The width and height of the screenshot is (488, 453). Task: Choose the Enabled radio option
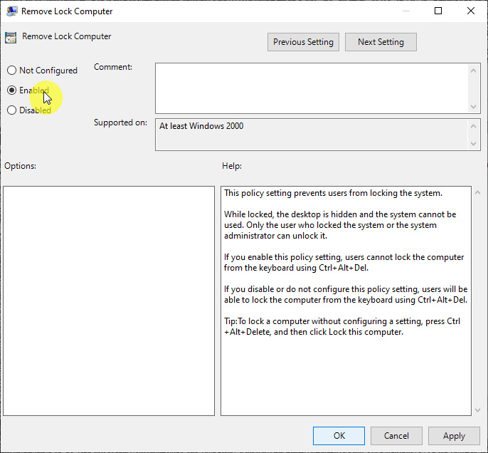coord(11,90)
